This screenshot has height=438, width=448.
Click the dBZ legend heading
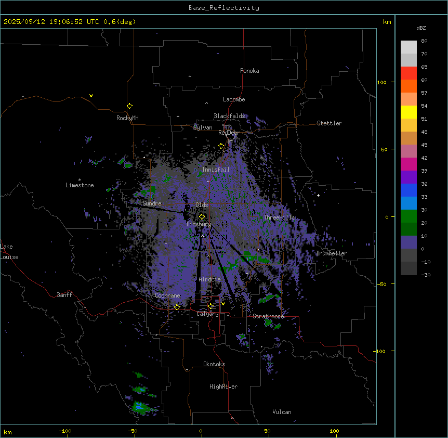click(421, 28)
